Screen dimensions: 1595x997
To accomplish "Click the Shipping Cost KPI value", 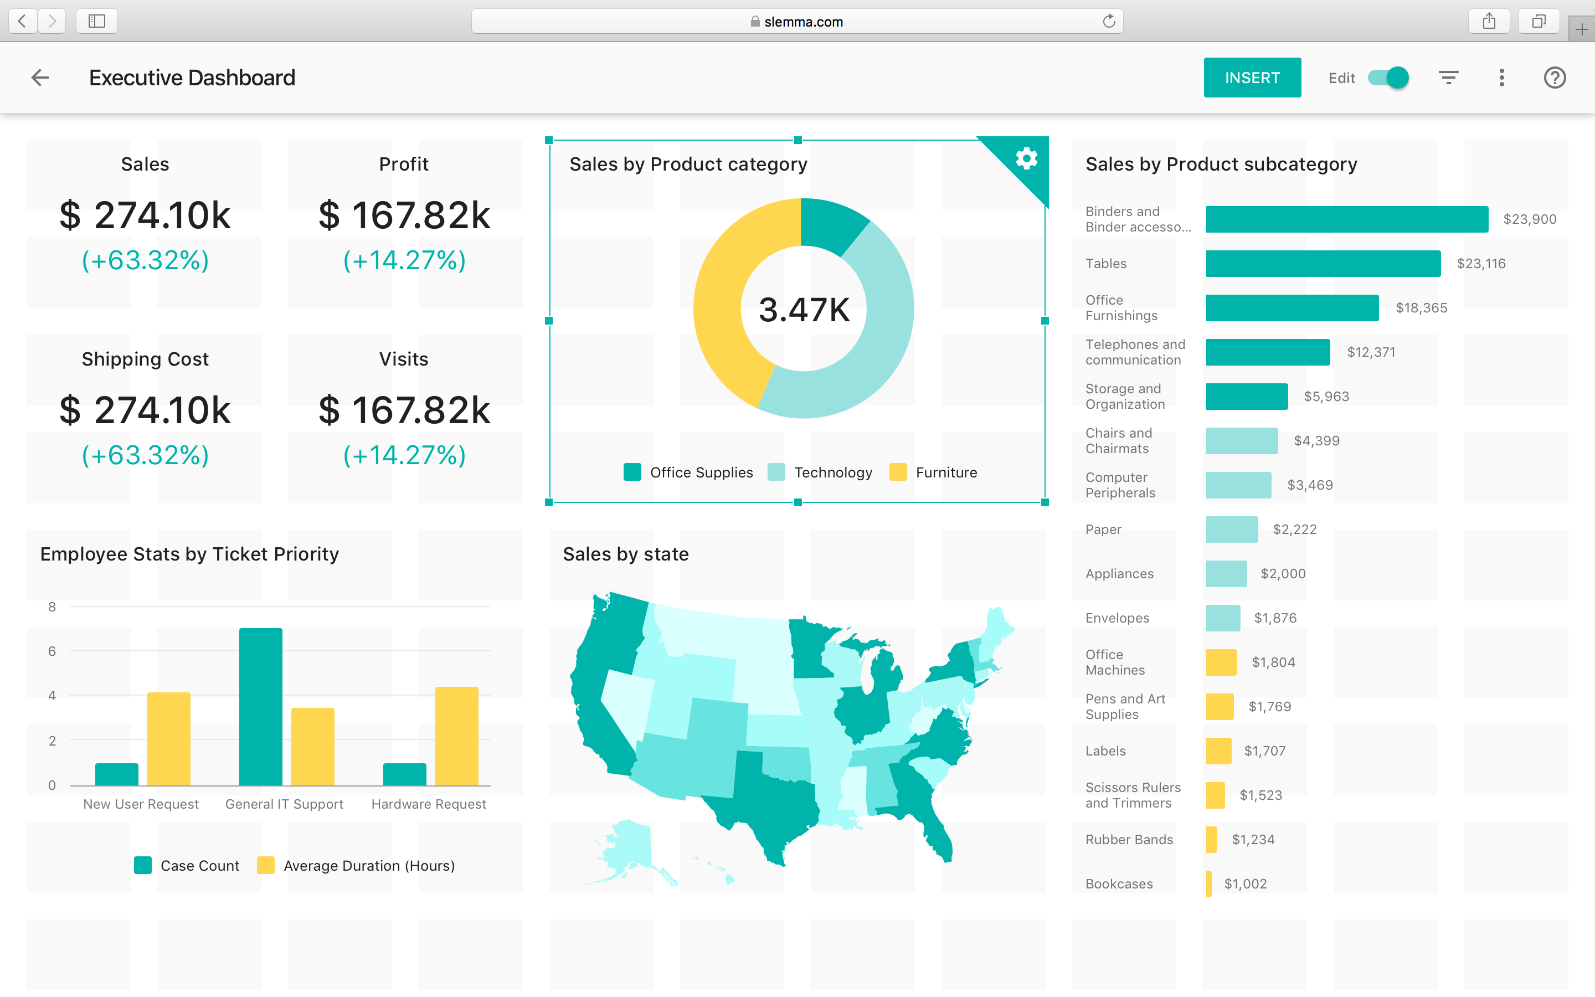I will coord(145,410).
